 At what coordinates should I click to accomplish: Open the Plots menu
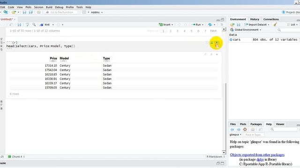coord(28,7)
